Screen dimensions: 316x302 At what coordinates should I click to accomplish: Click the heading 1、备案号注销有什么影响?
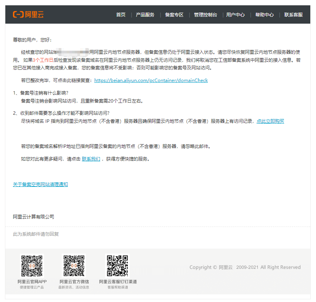point(41,93)
